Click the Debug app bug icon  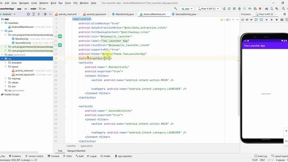(x=239, y=9)
